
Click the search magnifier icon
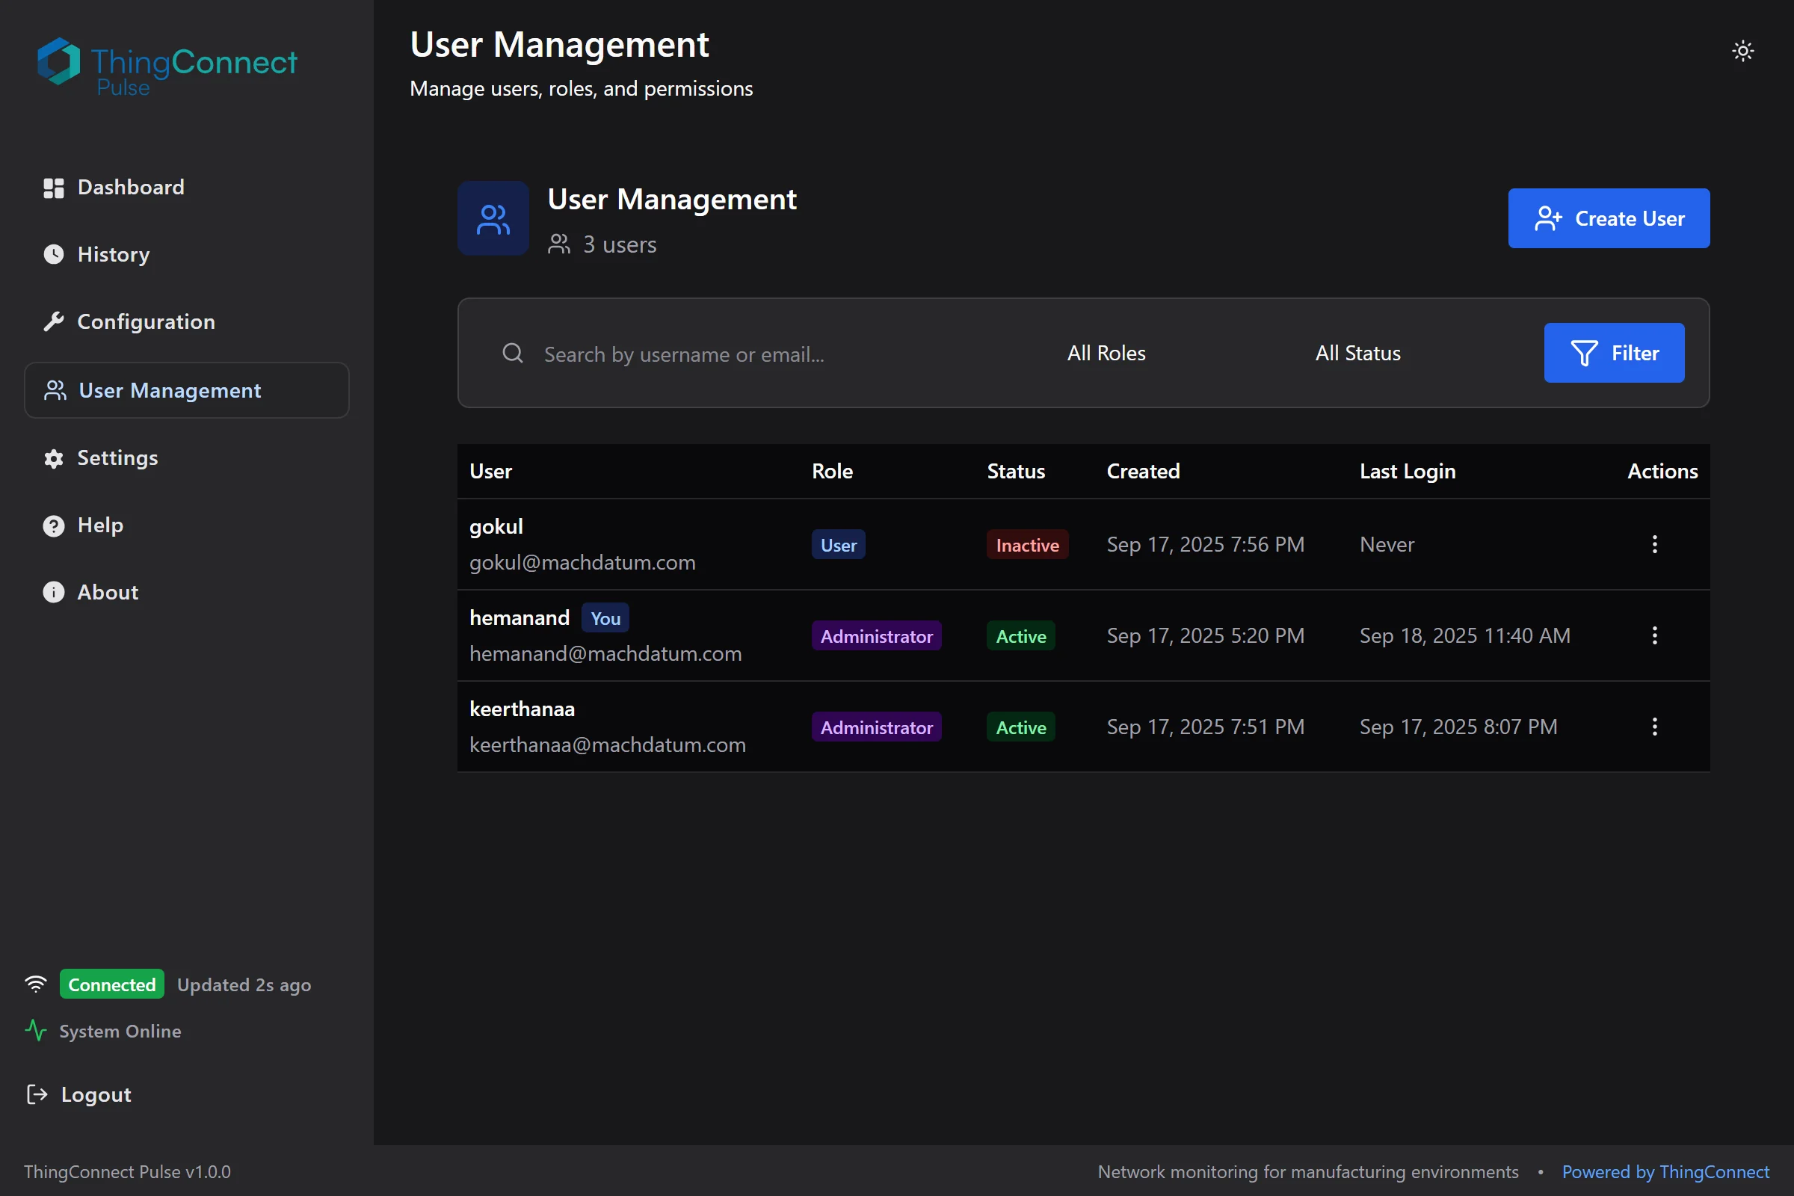click(x=512, y=352)
